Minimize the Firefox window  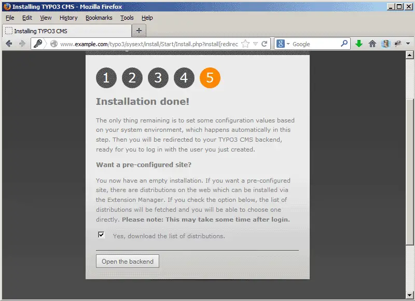coord(391,7)
